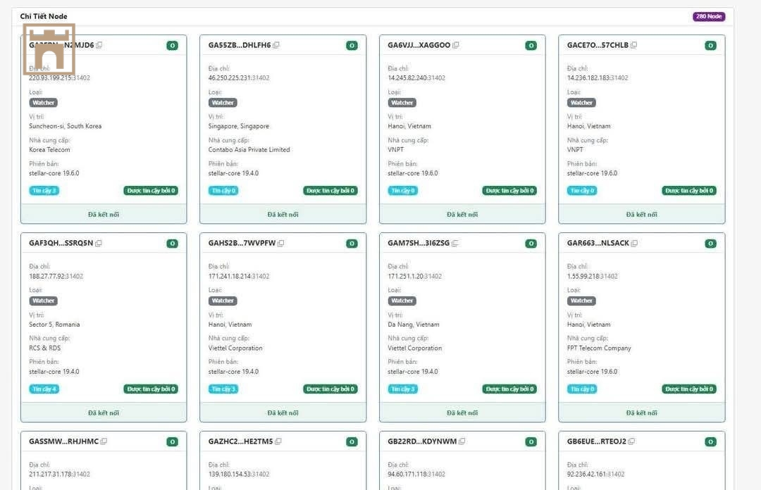Copy the GAR663...NLSACK node ID
Viewport: 761px width, 490px height.
click(635, 244)
